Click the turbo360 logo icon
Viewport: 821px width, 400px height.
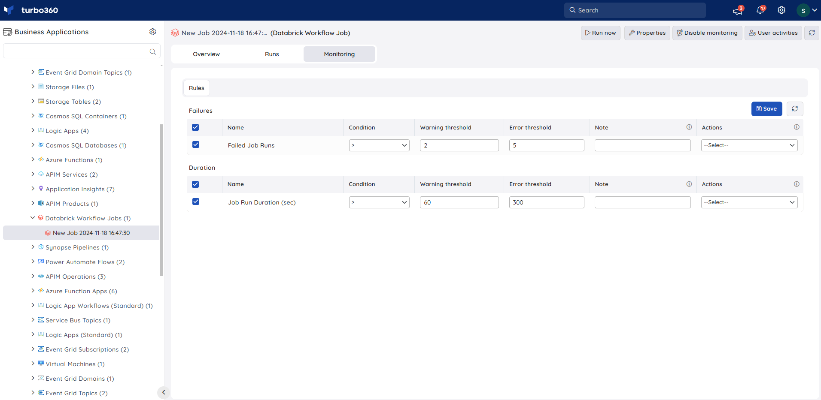coord(9,10)
